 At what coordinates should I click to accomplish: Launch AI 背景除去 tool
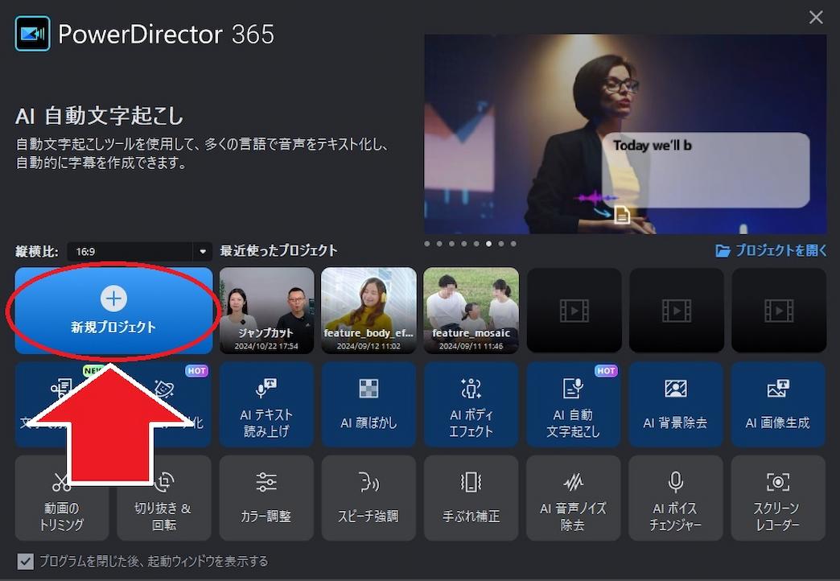click(676, 405)
